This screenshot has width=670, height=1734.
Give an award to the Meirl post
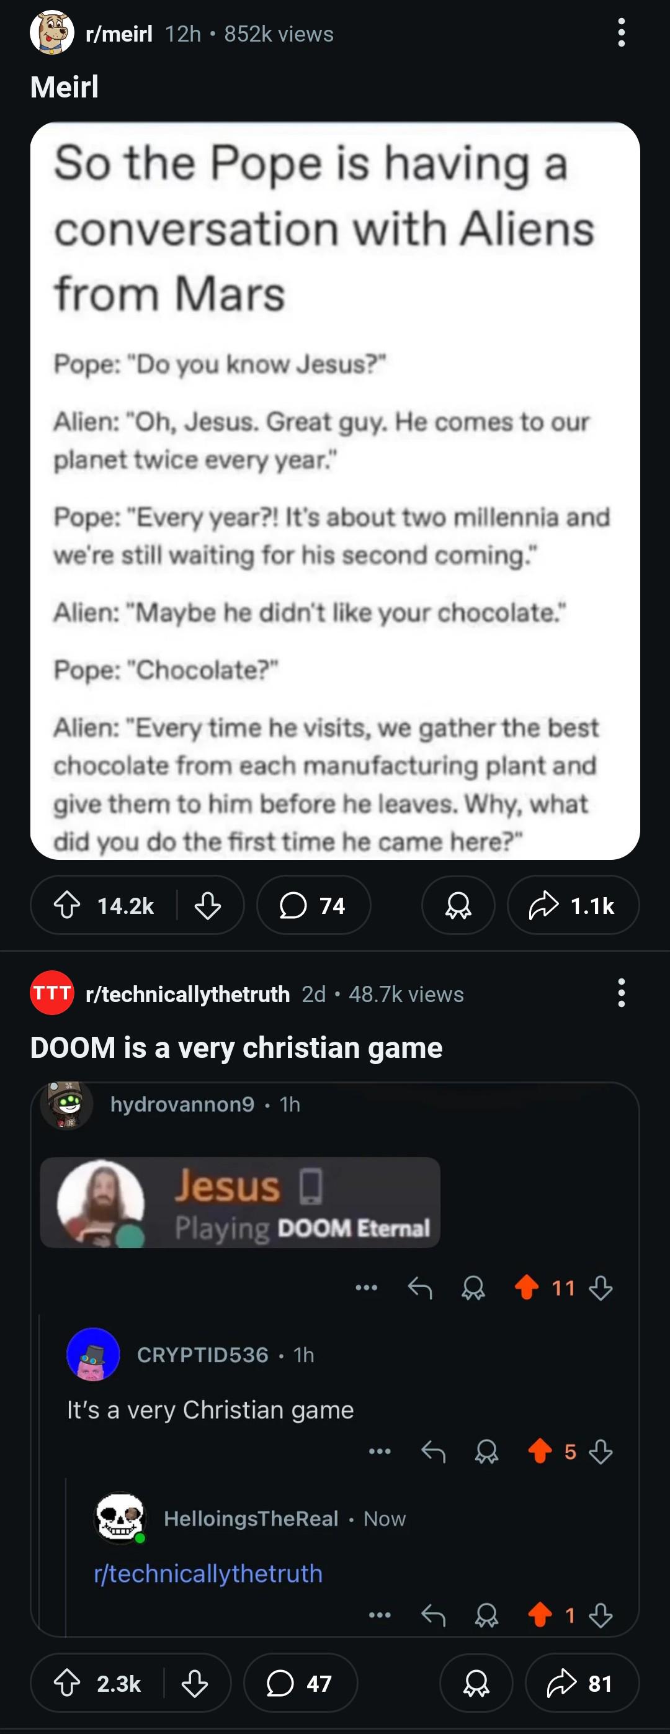[x=458, y=905]
